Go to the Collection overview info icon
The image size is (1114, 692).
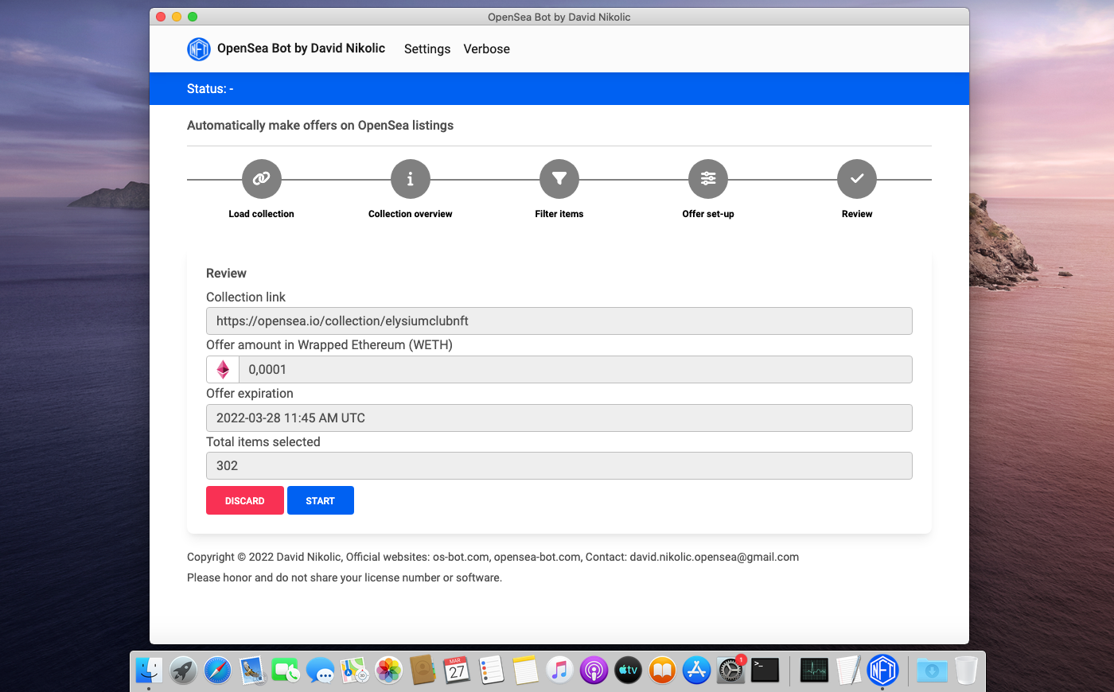(410, 179)
